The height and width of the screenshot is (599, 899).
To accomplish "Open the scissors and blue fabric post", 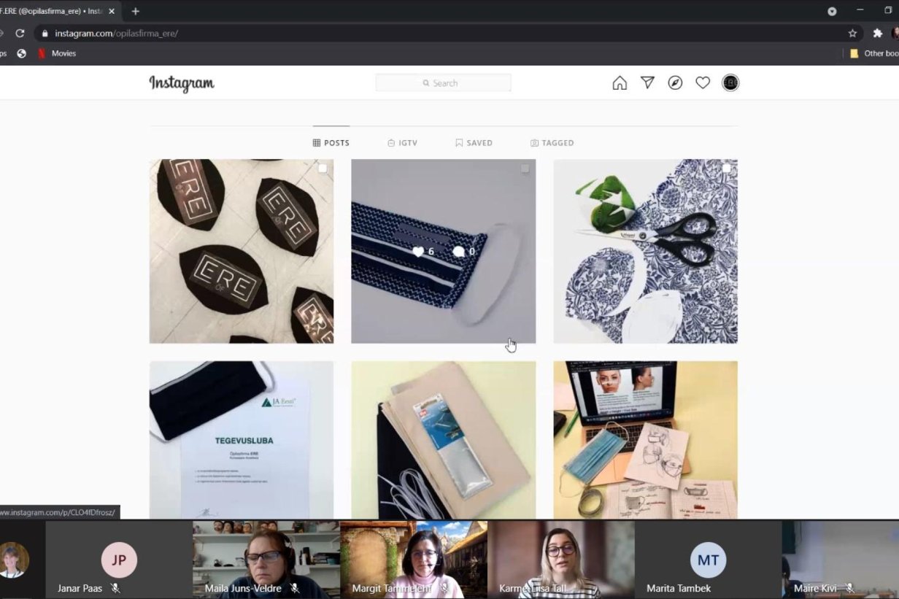I will [645, 251].
